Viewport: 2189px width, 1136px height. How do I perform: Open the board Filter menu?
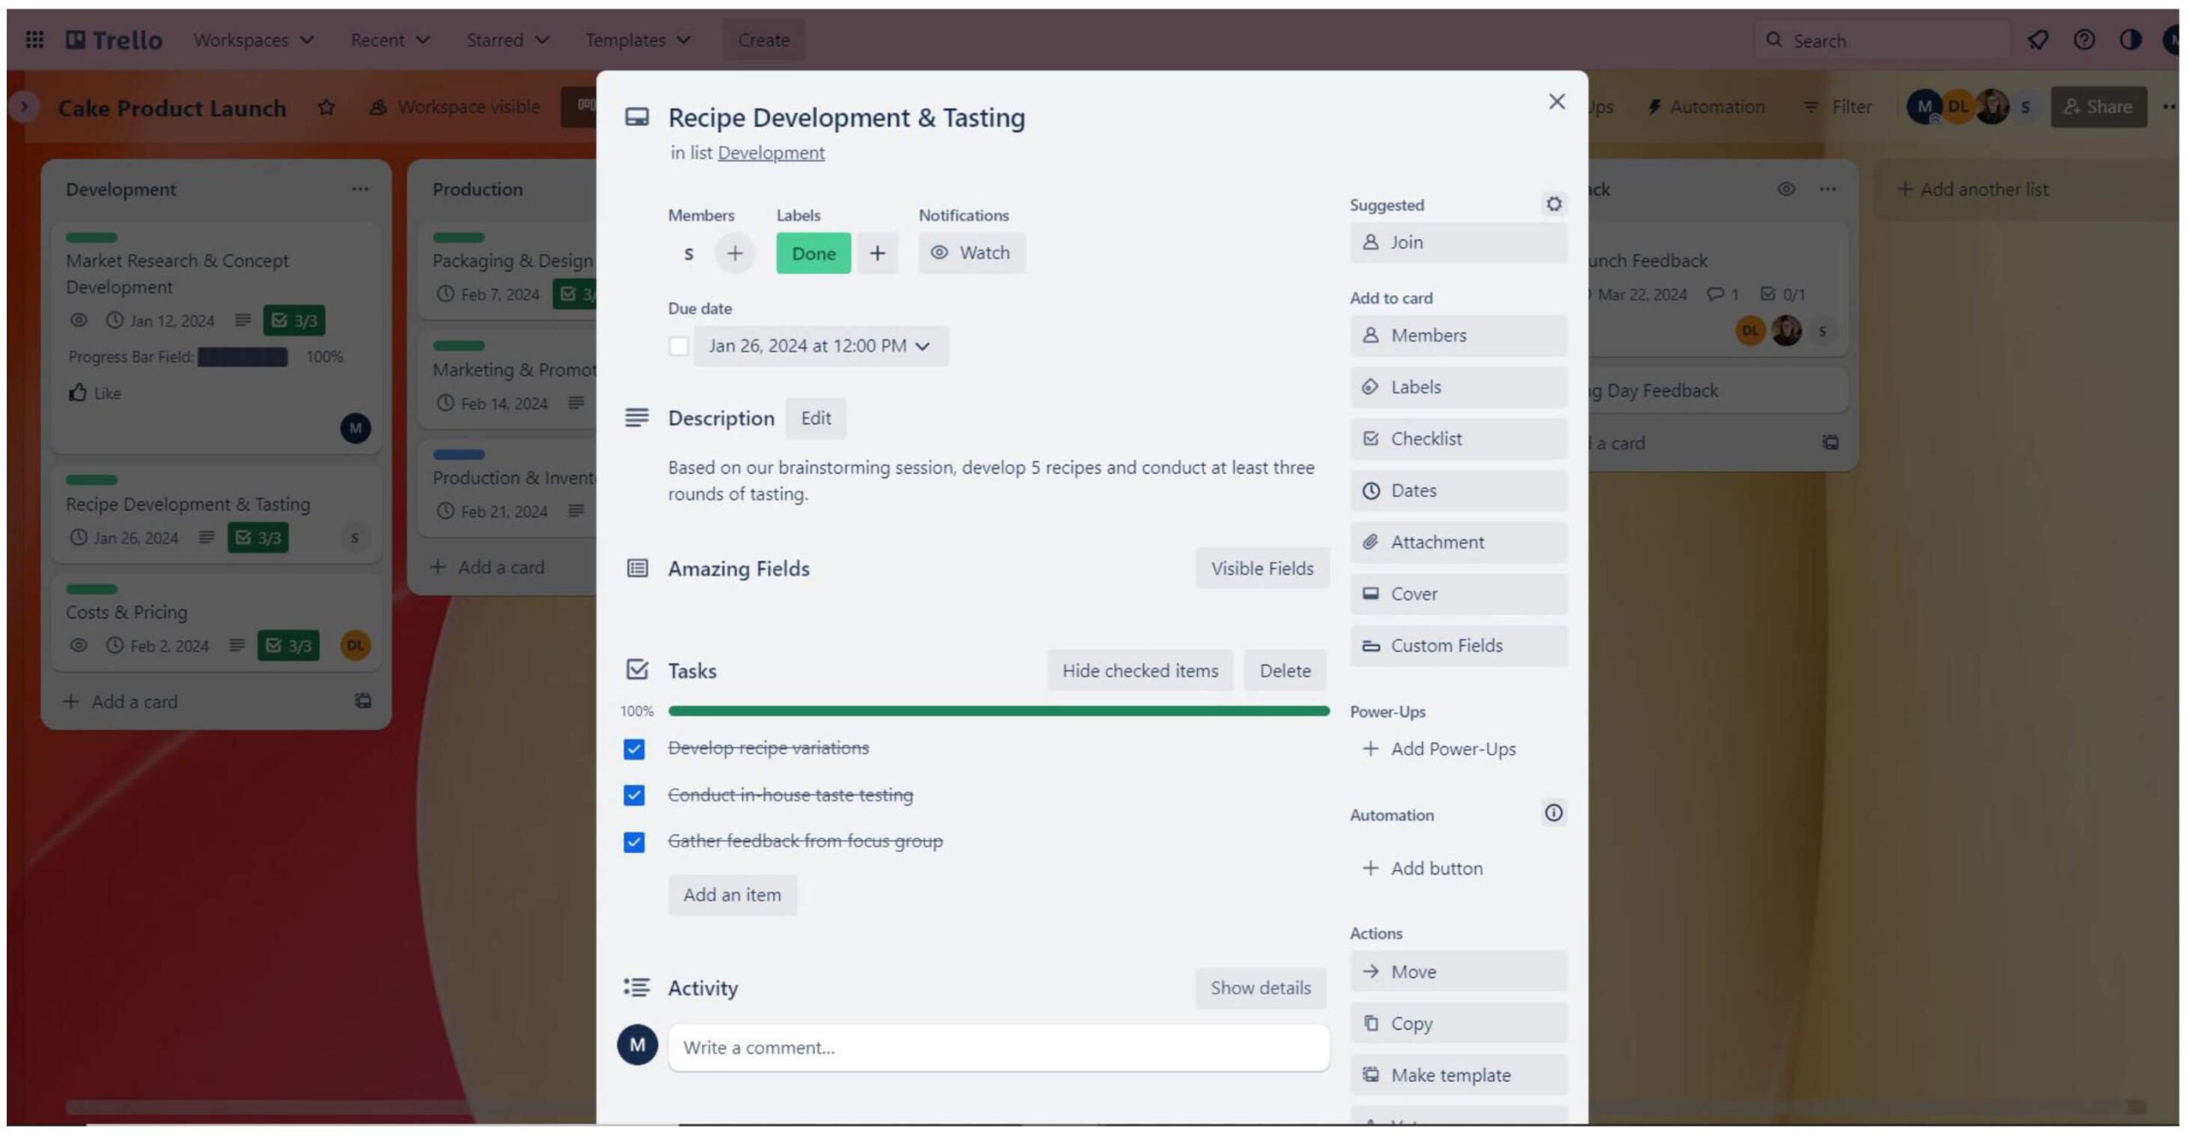(1838, 106)
